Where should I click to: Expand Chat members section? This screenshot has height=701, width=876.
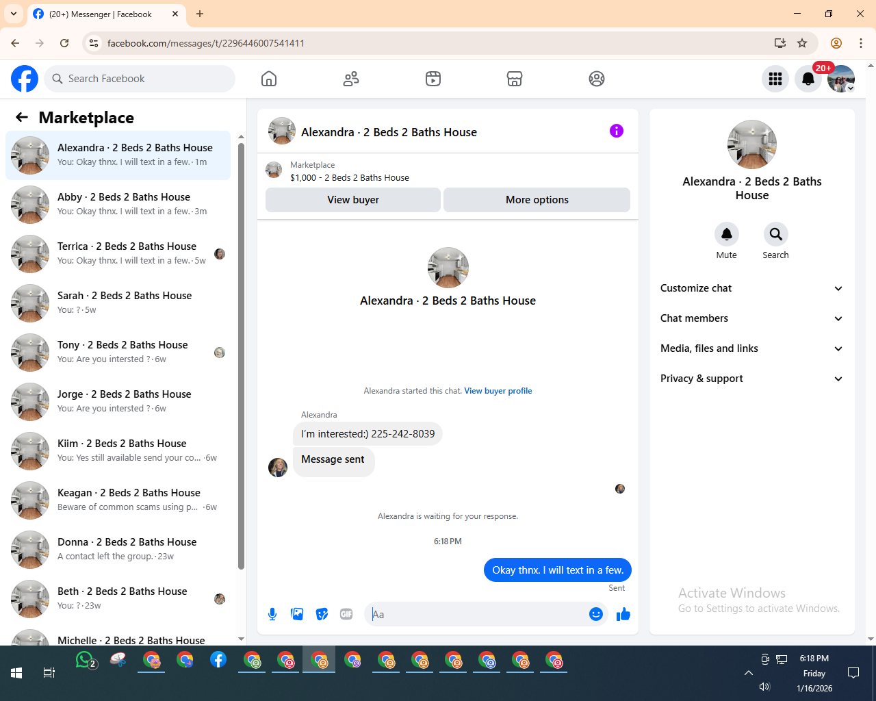(x=752, y=318)
